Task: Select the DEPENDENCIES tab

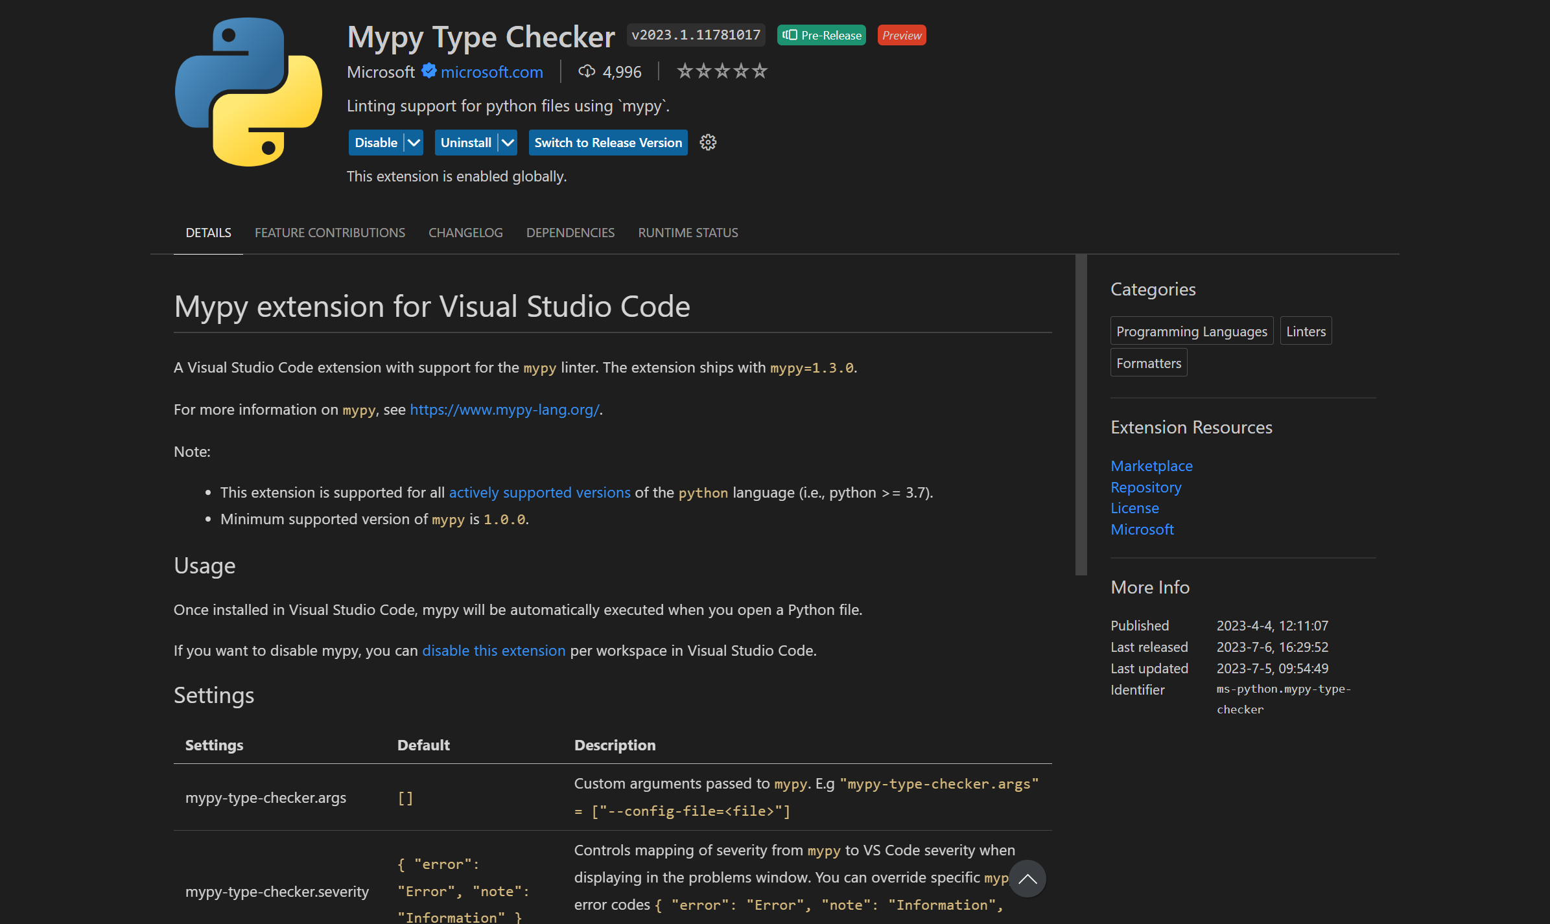Action: point(570,232)
